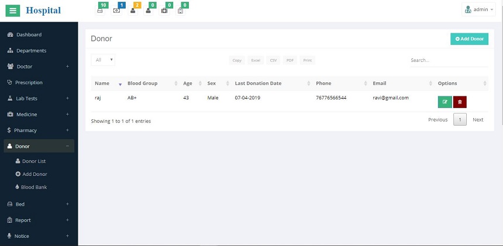Screen dimensions: 503x246
Task: Click the Print button
Action: click(x=307, y=60)
